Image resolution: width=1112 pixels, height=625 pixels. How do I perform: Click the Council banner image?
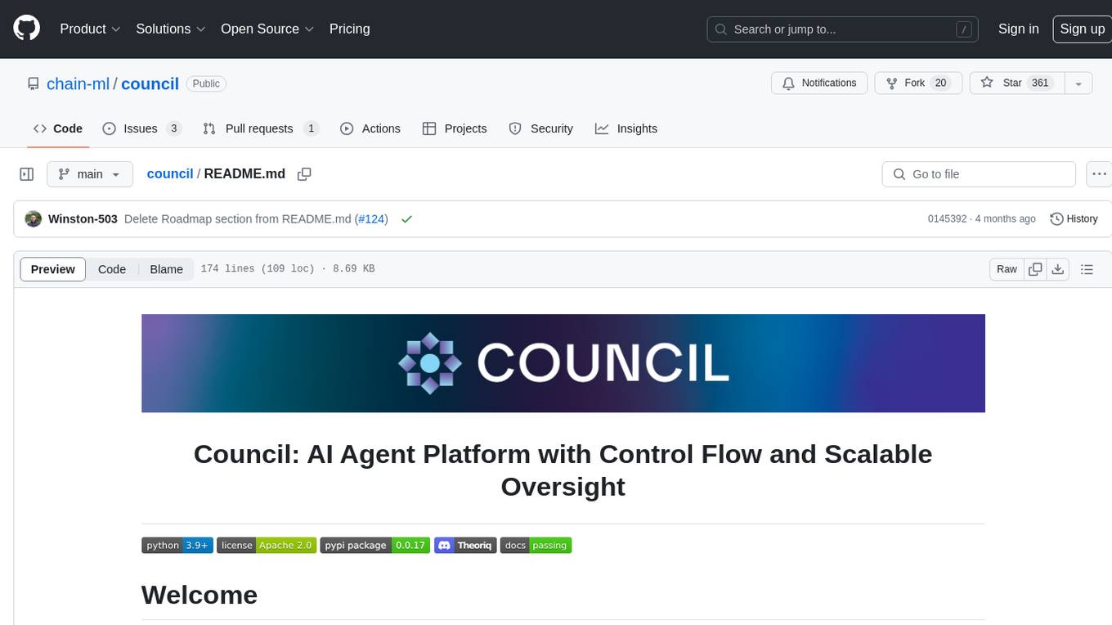(563, 363)
